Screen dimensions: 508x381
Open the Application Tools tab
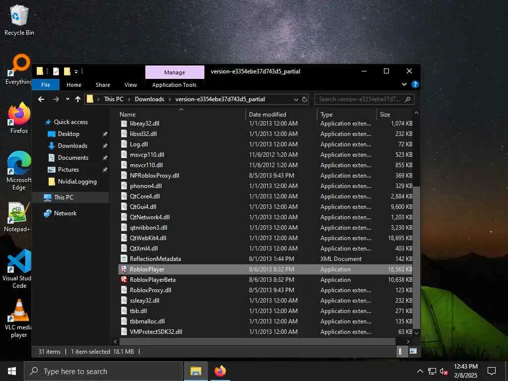[x=174, y=84]
